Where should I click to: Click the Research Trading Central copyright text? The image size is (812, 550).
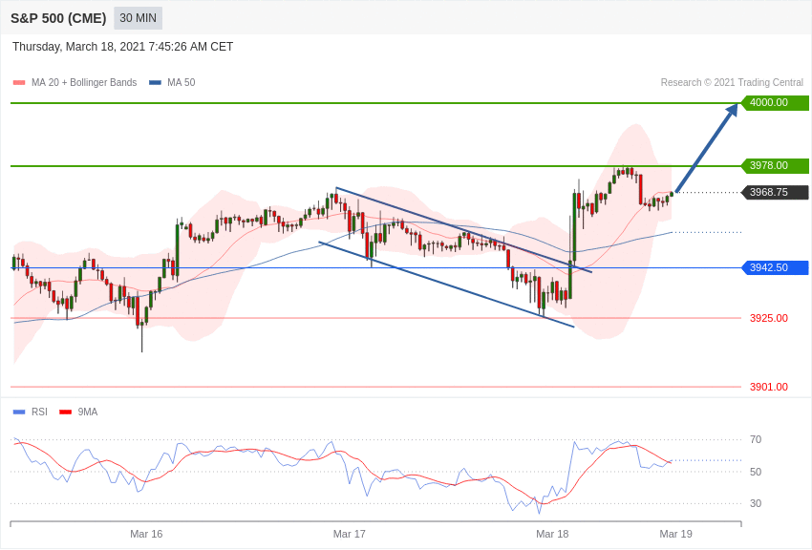point(732,83)
